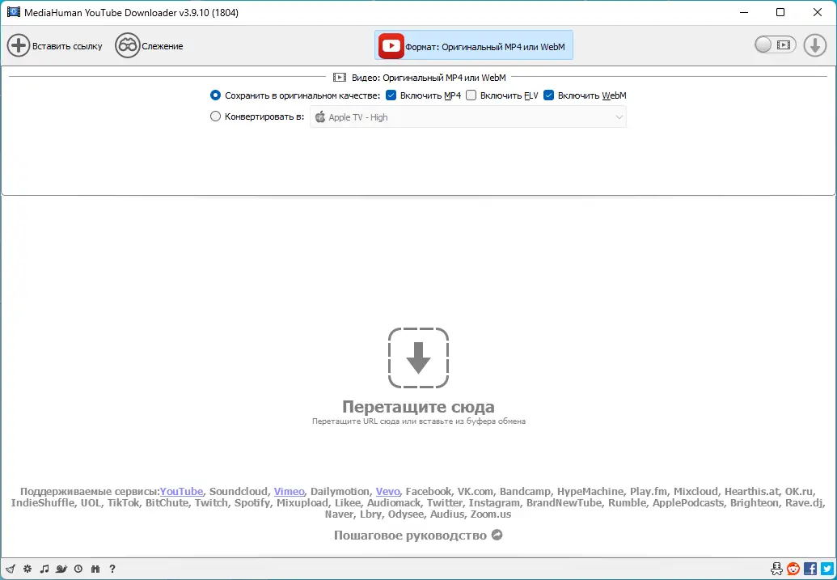The height and width of the screenshot is (580, 837).
Task: Select the Конвертировать в radio button
Action: [x=215, y=116]
